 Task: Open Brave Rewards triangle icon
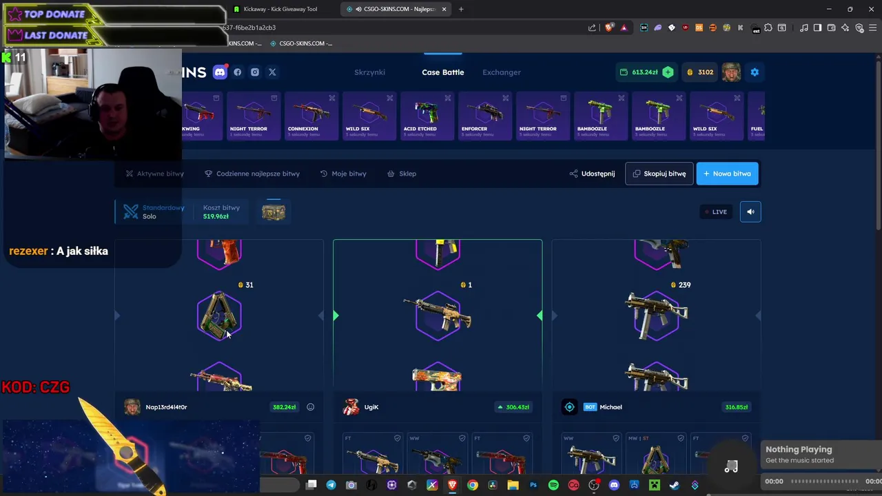click(624, 28)
